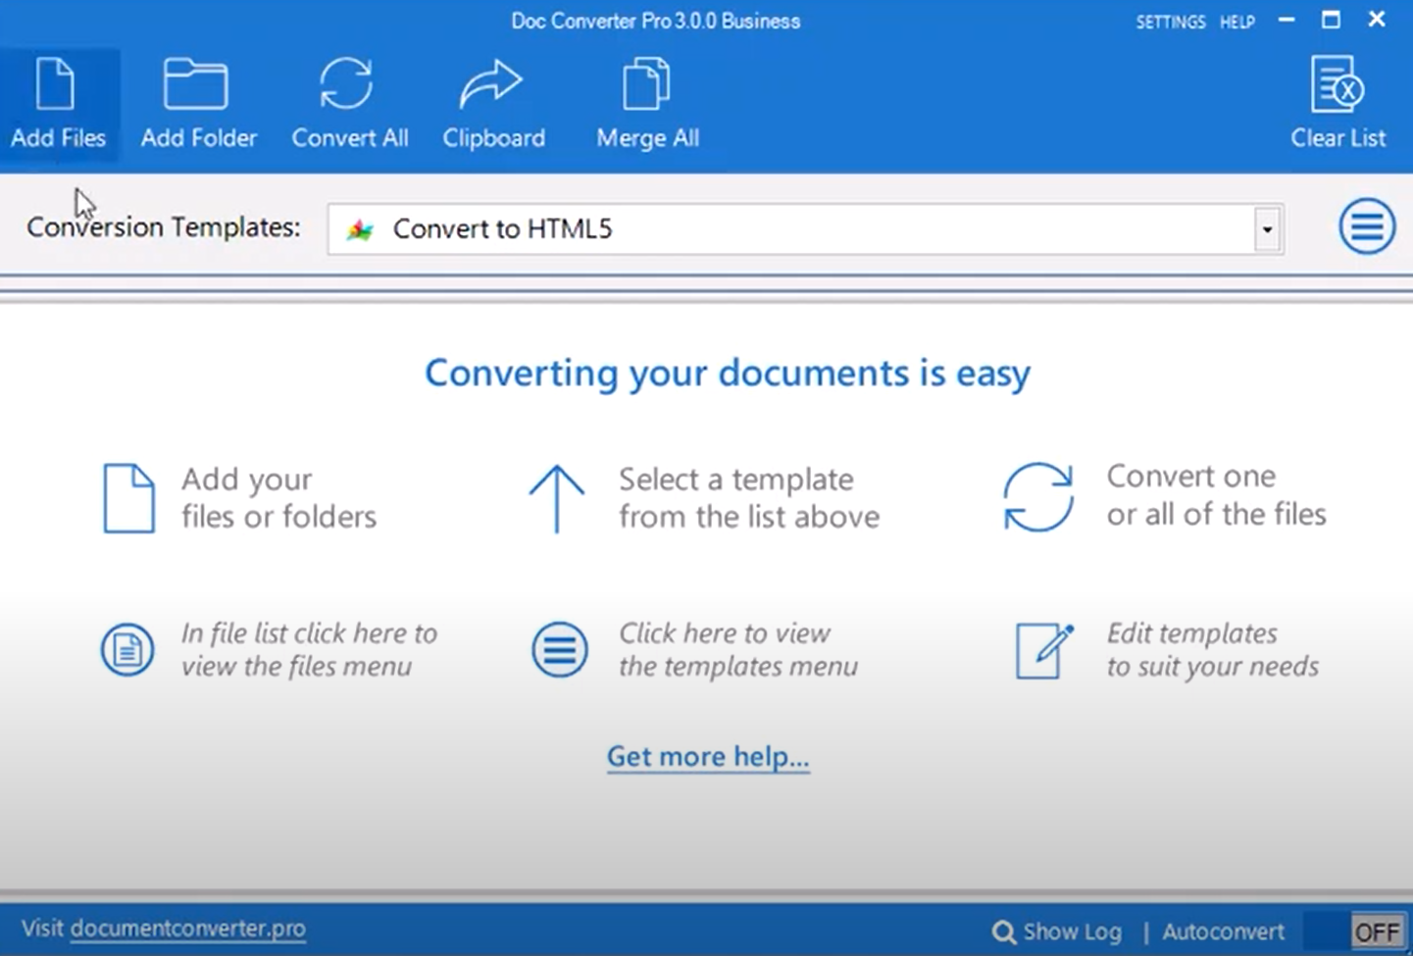Click the 'In file list click here' hint text
The image size is (1413, 956).
tap(309, 649)
